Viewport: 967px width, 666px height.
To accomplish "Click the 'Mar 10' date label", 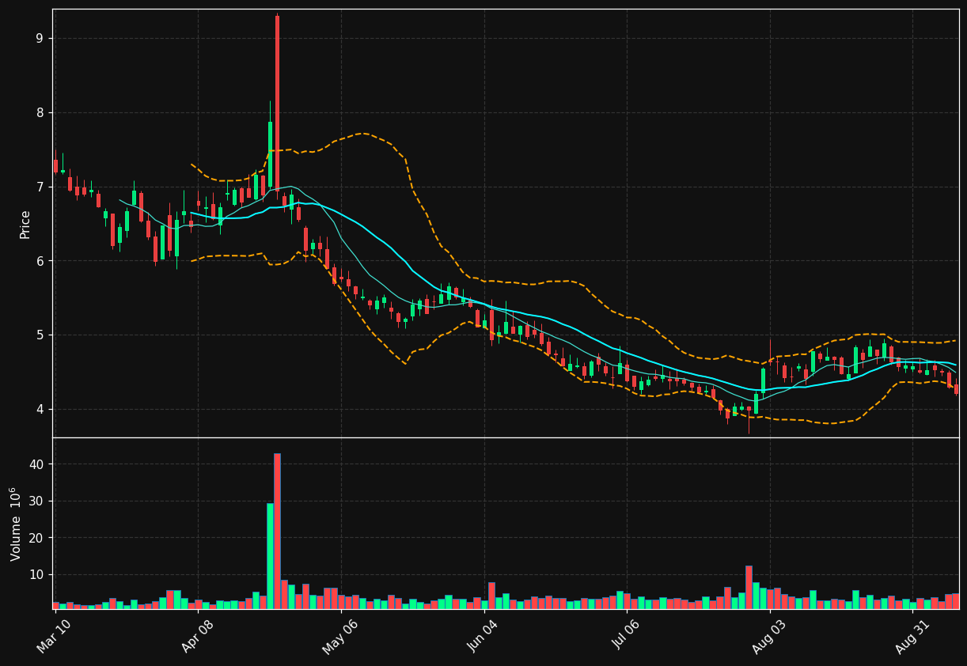I will [55, 636].
